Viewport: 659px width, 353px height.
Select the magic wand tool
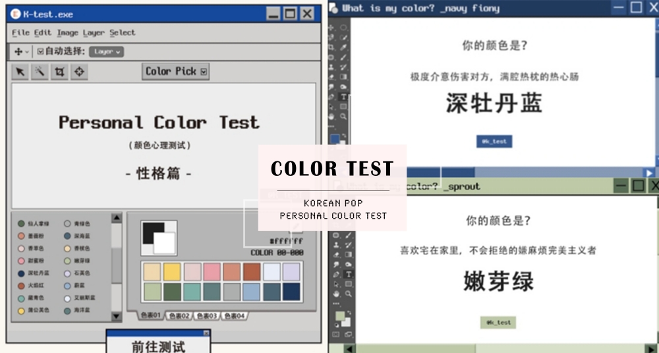40,72
